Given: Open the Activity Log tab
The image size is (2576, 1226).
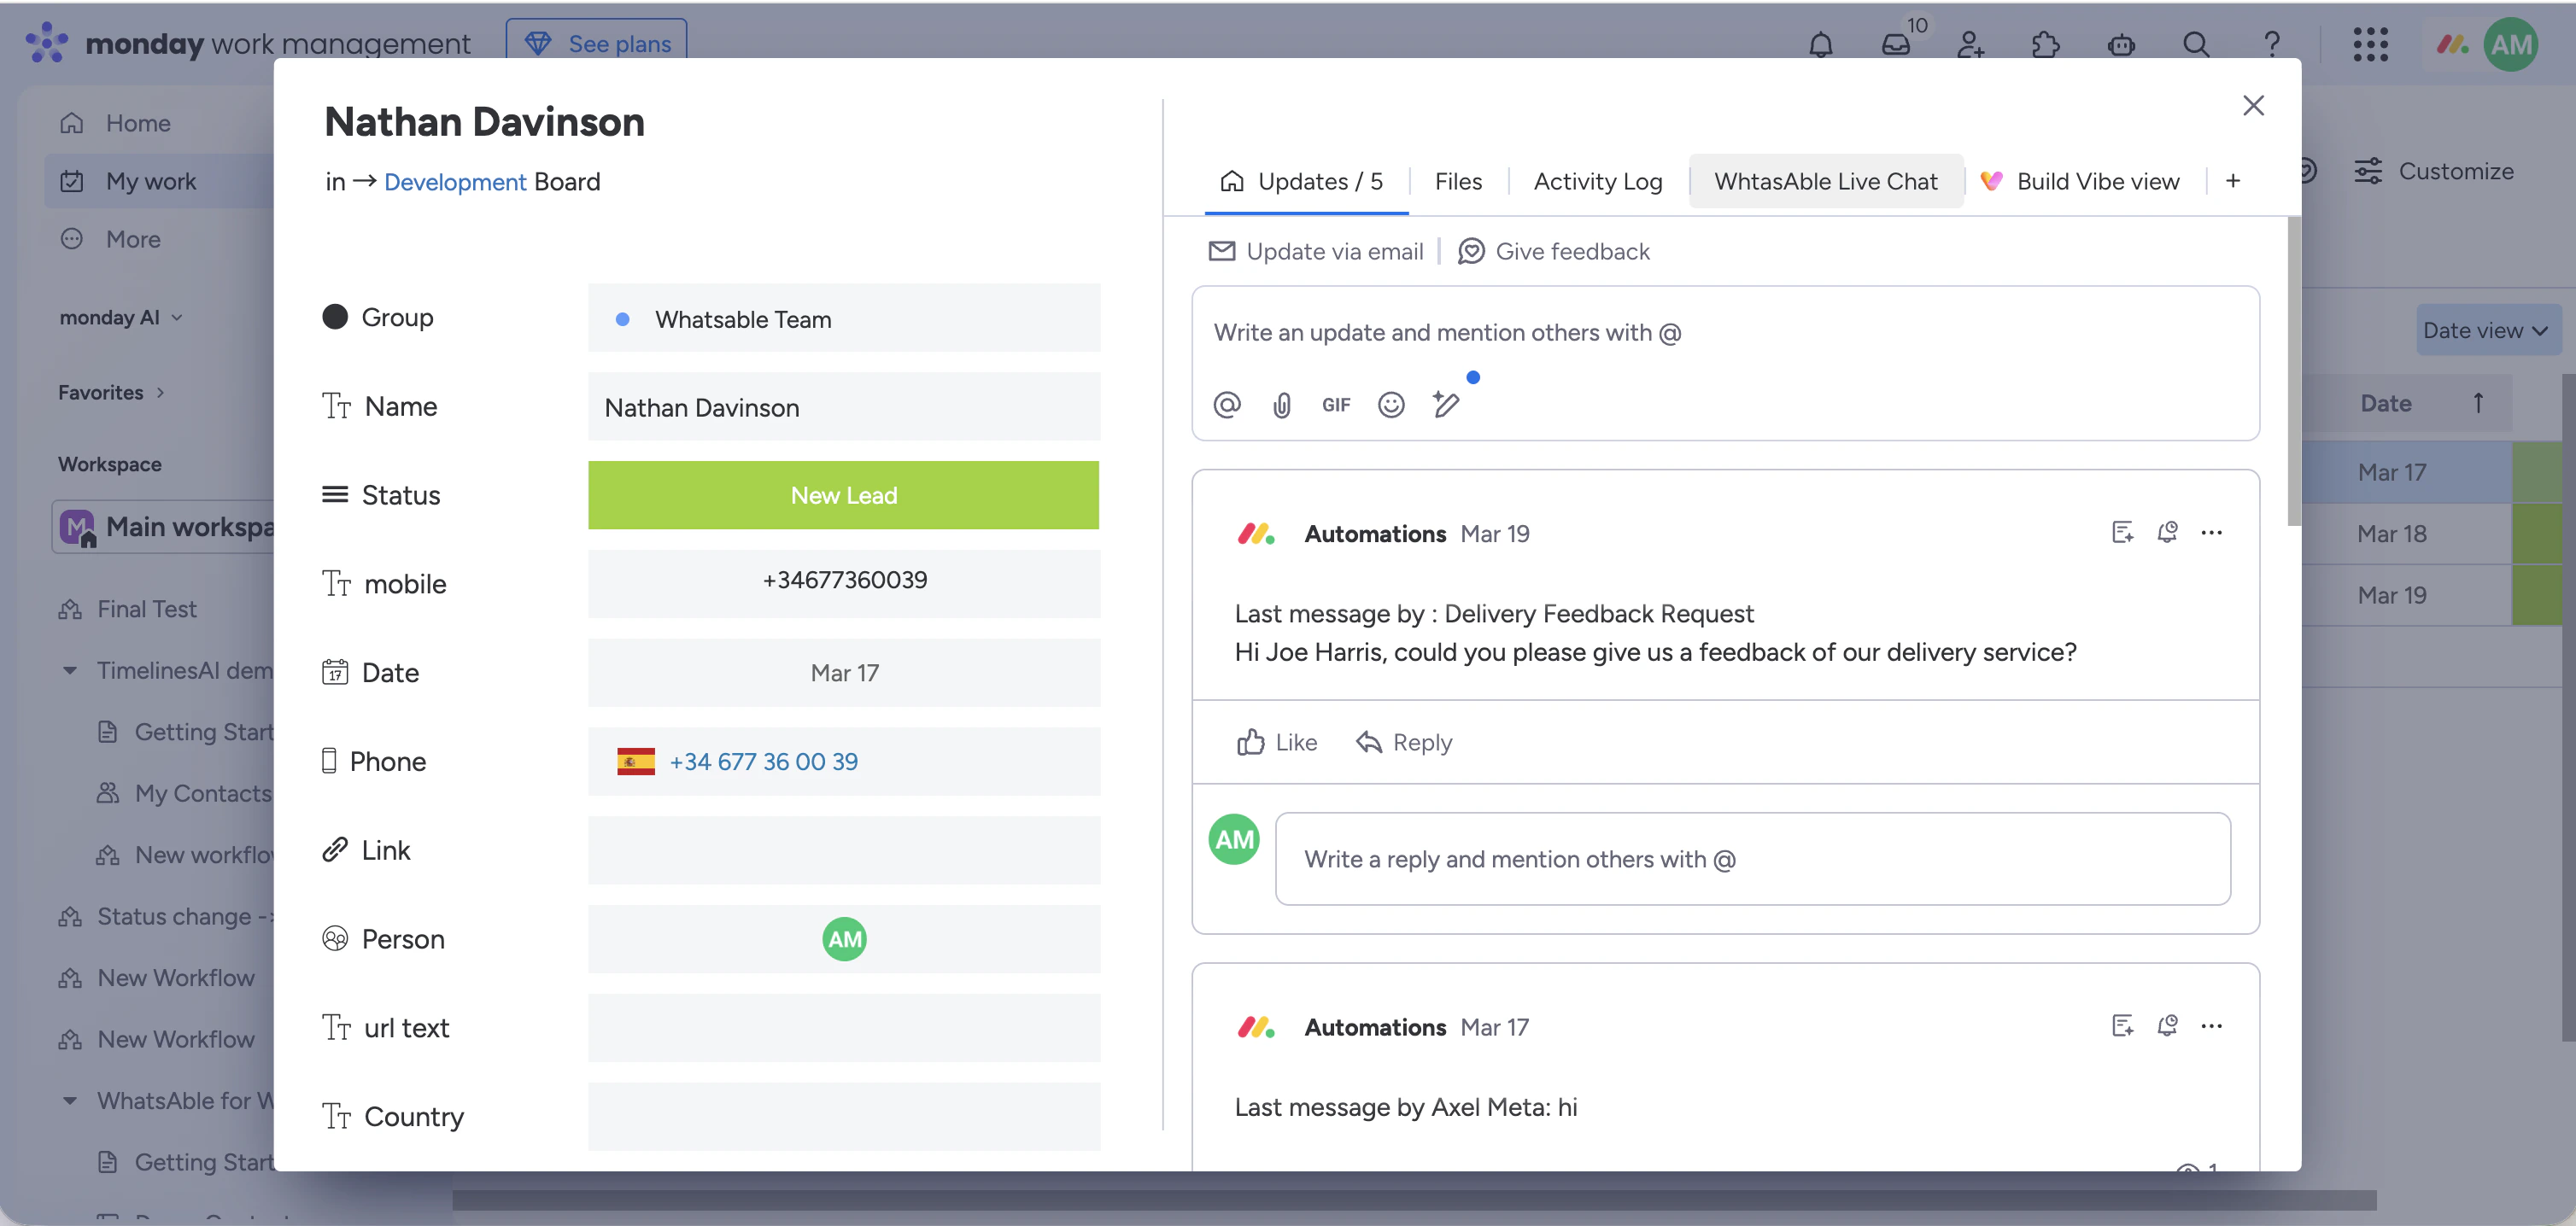Looking at the screenshot, I should tap(1598, 181).
